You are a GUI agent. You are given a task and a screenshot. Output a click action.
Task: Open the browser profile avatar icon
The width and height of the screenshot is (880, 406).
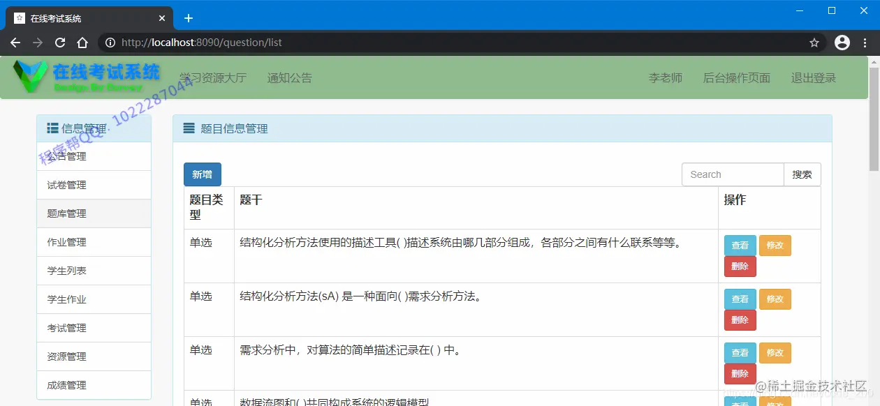pyautogui.click(x=841, y=42)
